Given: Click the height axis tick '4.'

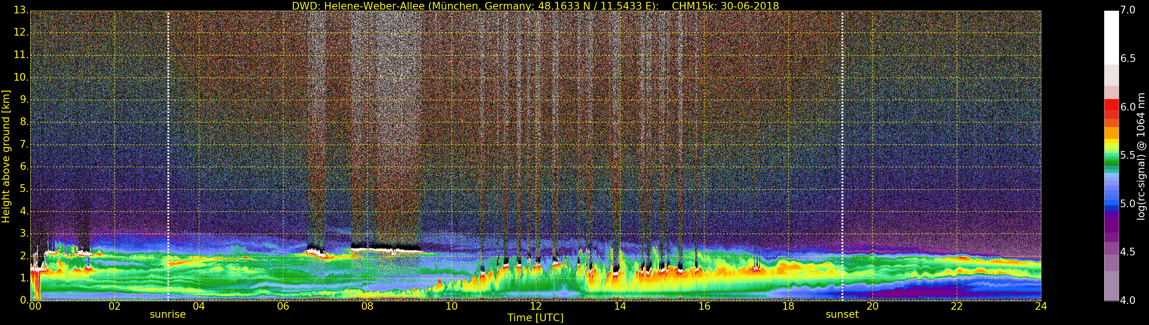Looking at the screenshot, I should [24, 211].
